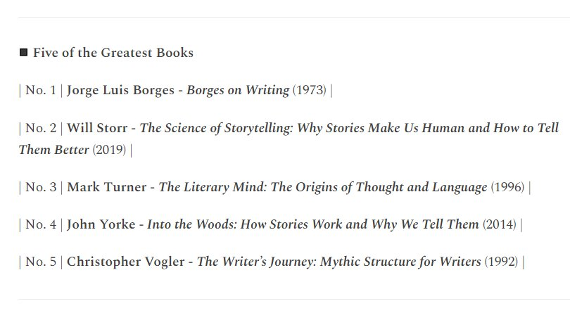Click the author name Will Storr
This screenshot has height=320, width=570.
click(97, 128)
